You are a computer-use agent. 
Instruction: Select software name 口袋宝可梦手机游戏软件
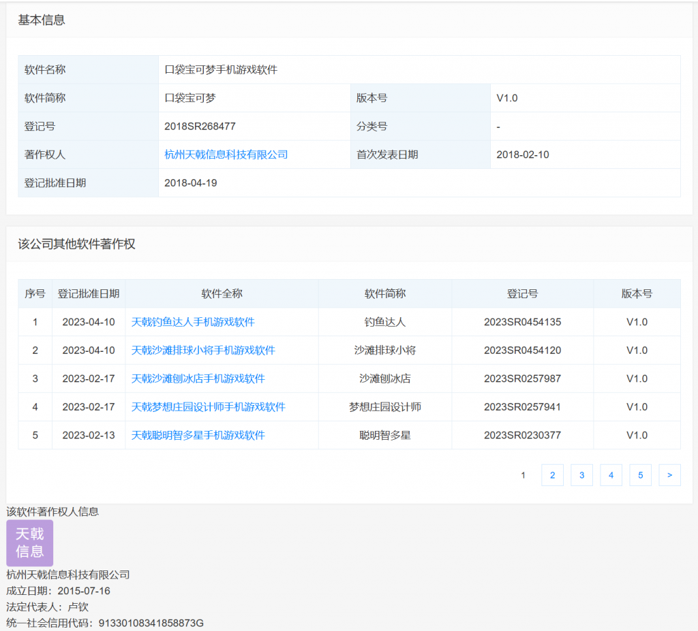pos(221,70)
